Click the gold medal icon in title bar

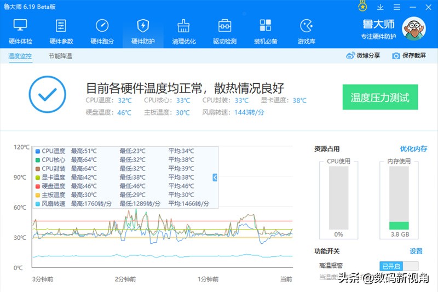click(x=362, y=6)
